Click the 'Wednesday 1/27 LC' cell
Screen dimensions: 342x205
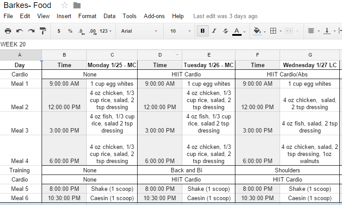coord(310,65)
